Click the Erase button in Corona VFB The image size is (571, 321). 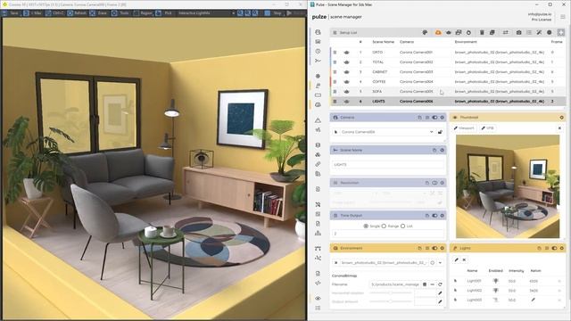click(x=98, y=13)
